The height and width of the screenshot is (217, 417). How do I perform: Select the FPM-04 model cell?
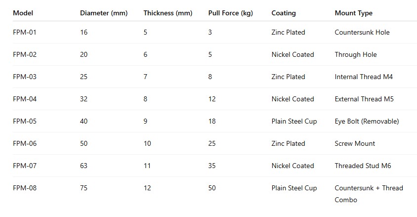click(x=25, y=99)
